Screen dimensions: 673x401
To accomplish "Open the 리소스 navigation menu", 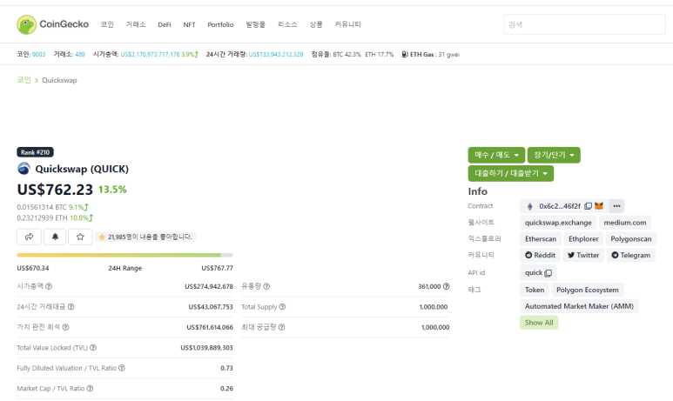I will [287, 24].
